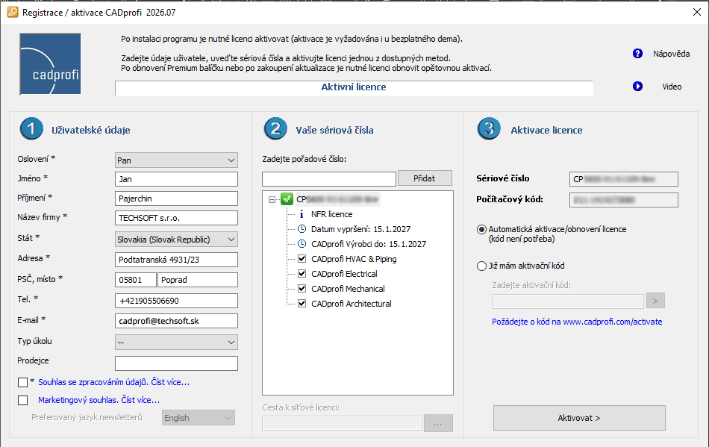Click the E-mail input field
The height and width of the screenshot is (447, 709).
pyautogui.click(x=176, y=321)
